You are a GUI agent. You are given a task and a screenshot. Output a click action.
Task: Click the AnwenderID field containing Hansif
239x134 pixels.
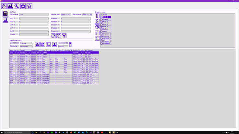pos(63,46)
